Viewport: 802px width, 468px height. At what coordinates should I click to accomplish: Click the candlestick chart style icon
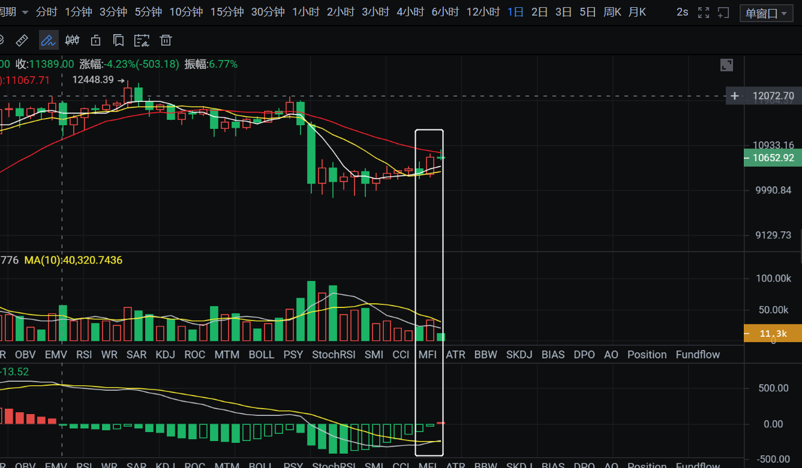72,40
